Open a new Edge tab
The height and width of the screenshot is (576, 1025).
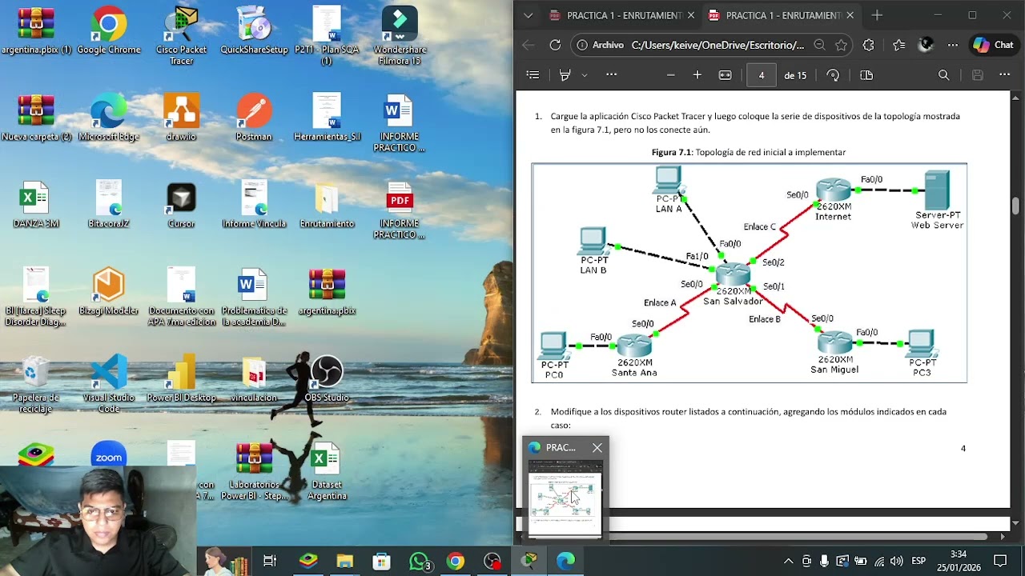[x=877, y=15]
